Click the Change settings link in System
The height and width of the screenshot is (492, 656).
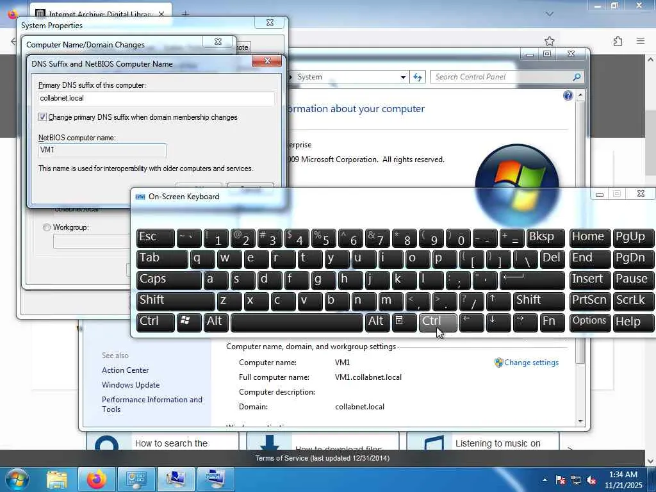point(531,363)
